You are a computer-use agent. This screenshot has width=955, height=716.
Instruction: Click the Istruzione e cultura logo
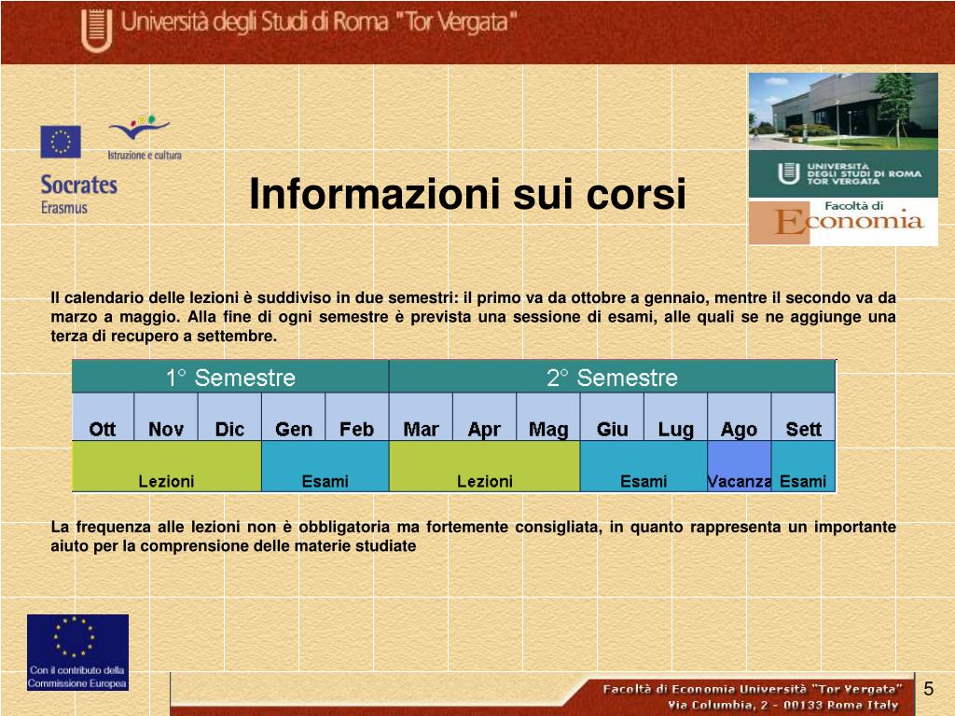coord(145,138)
